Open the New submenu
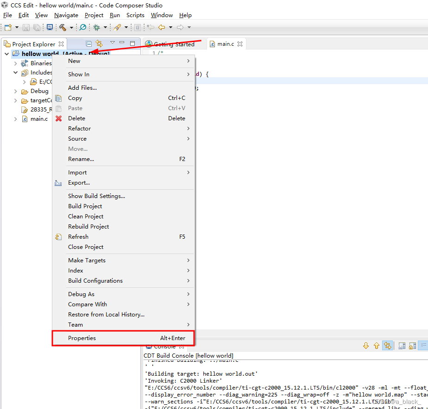The image size is (428, 409). point(123,61)
